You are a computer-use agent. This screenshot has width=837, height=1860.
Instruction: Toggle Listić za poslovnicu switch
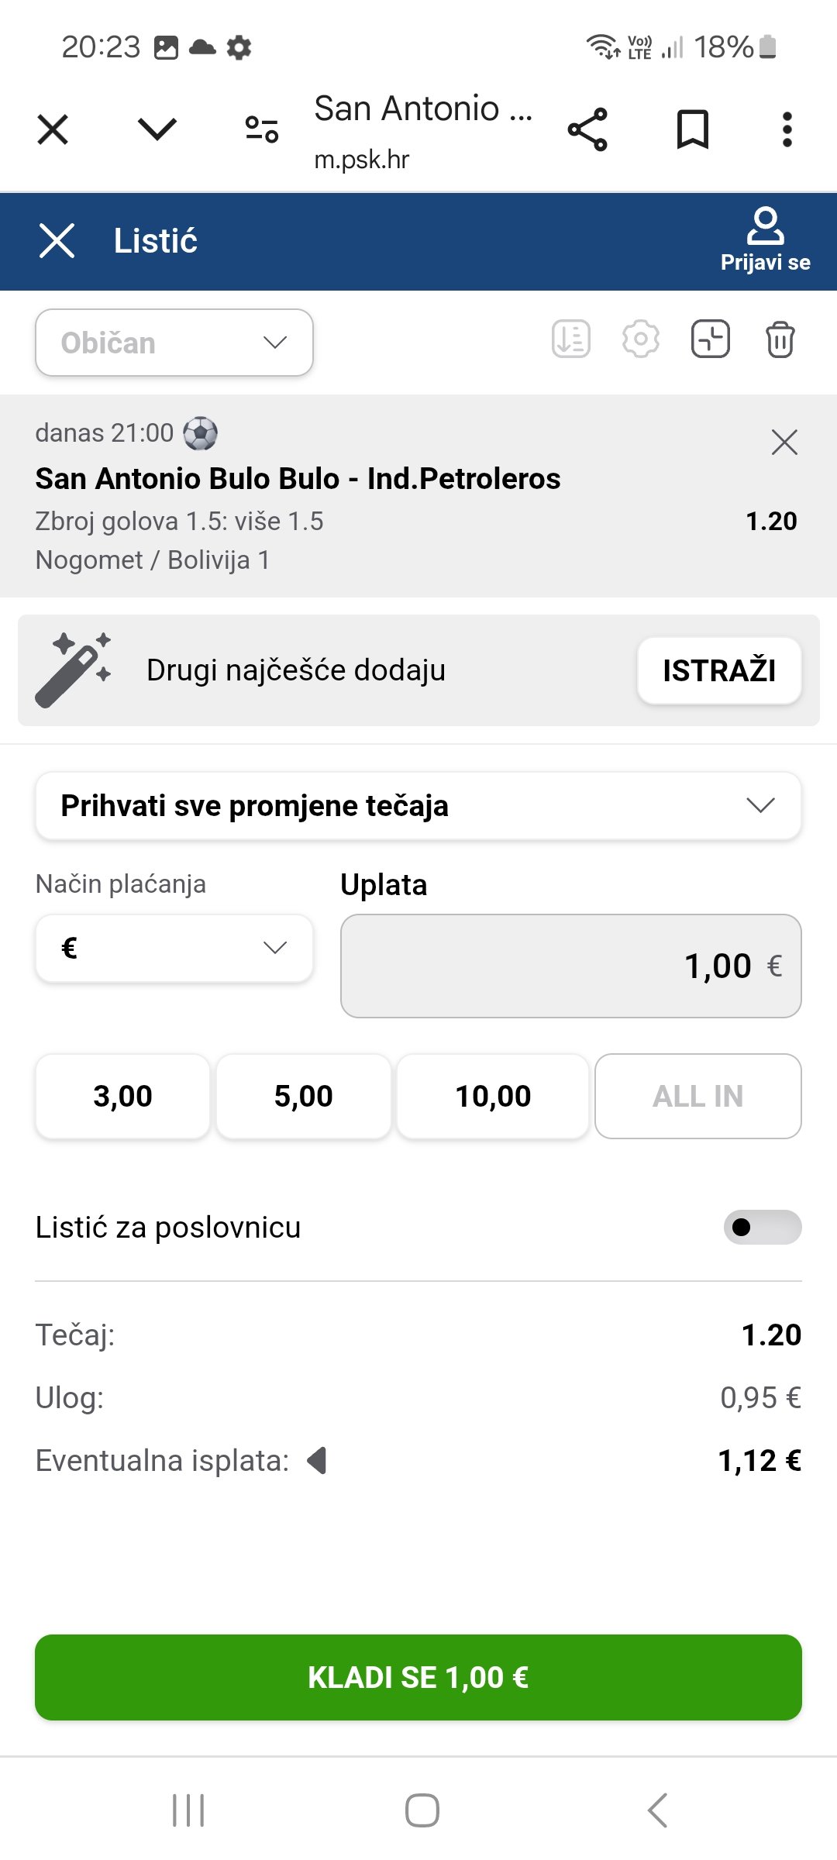(x=762, y=1227)
